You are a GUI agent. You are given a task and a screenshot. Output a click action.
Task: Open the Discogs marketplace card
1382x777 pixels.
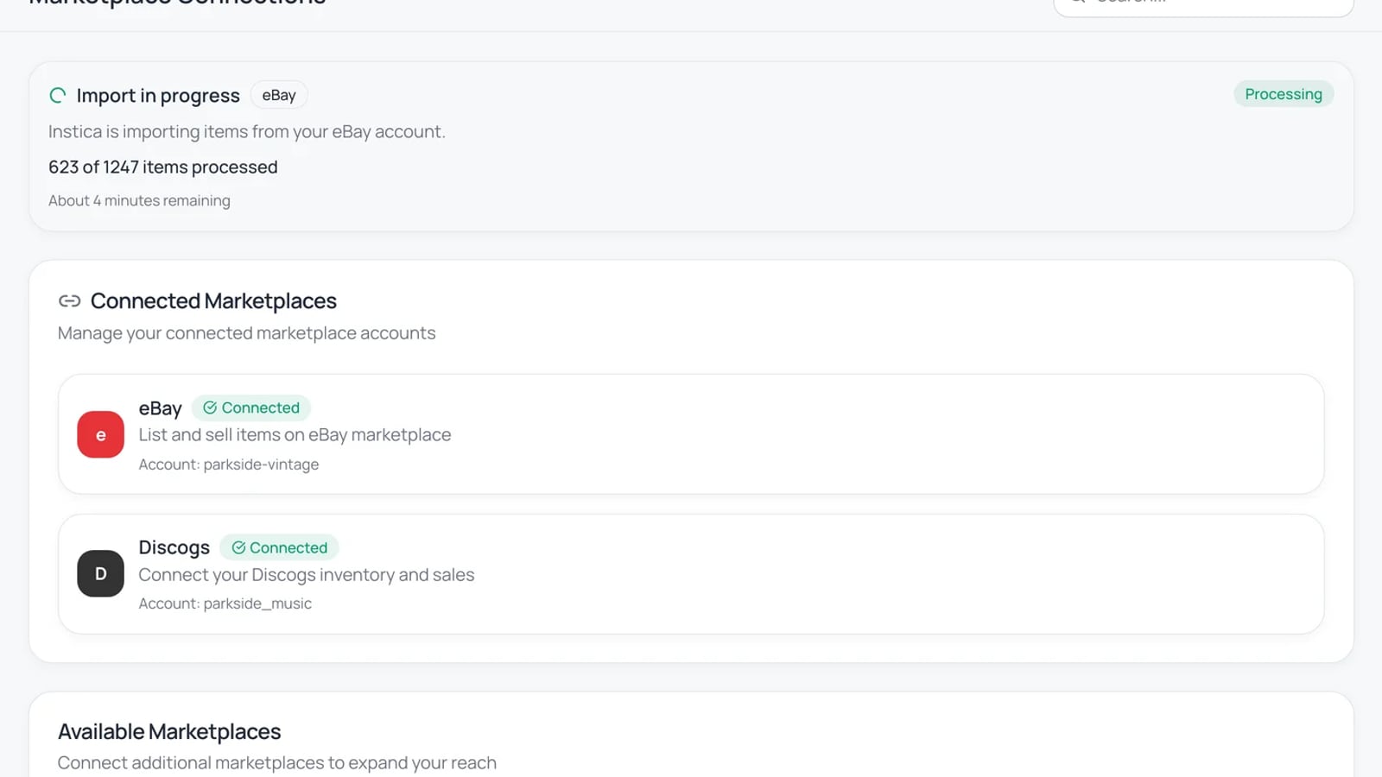click(x=691, y=574)
